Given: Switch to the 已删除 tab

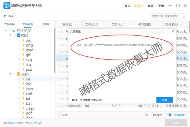Looking at the screenshot, I should tap(46, 24).
